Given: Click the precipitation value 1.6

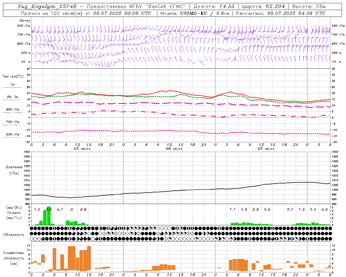Looking at the screenshot, I should coord(244,209).
